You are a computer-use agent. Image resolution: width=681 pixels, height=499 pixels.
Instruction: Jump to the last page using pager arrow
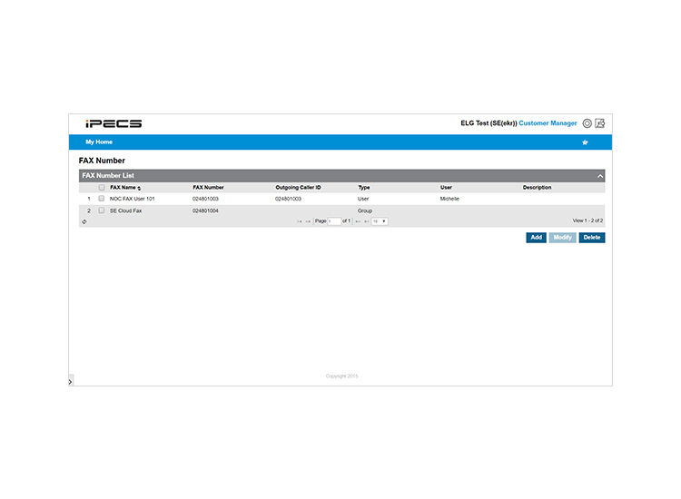point(367,221)
